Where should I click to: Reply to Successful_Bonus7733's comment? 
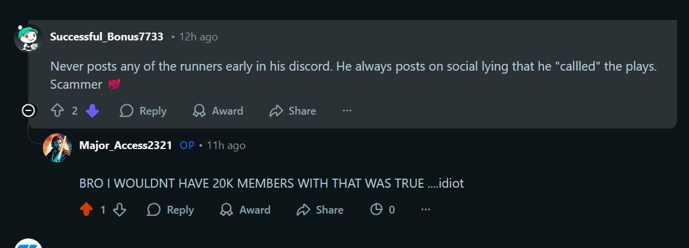[143, 111]
